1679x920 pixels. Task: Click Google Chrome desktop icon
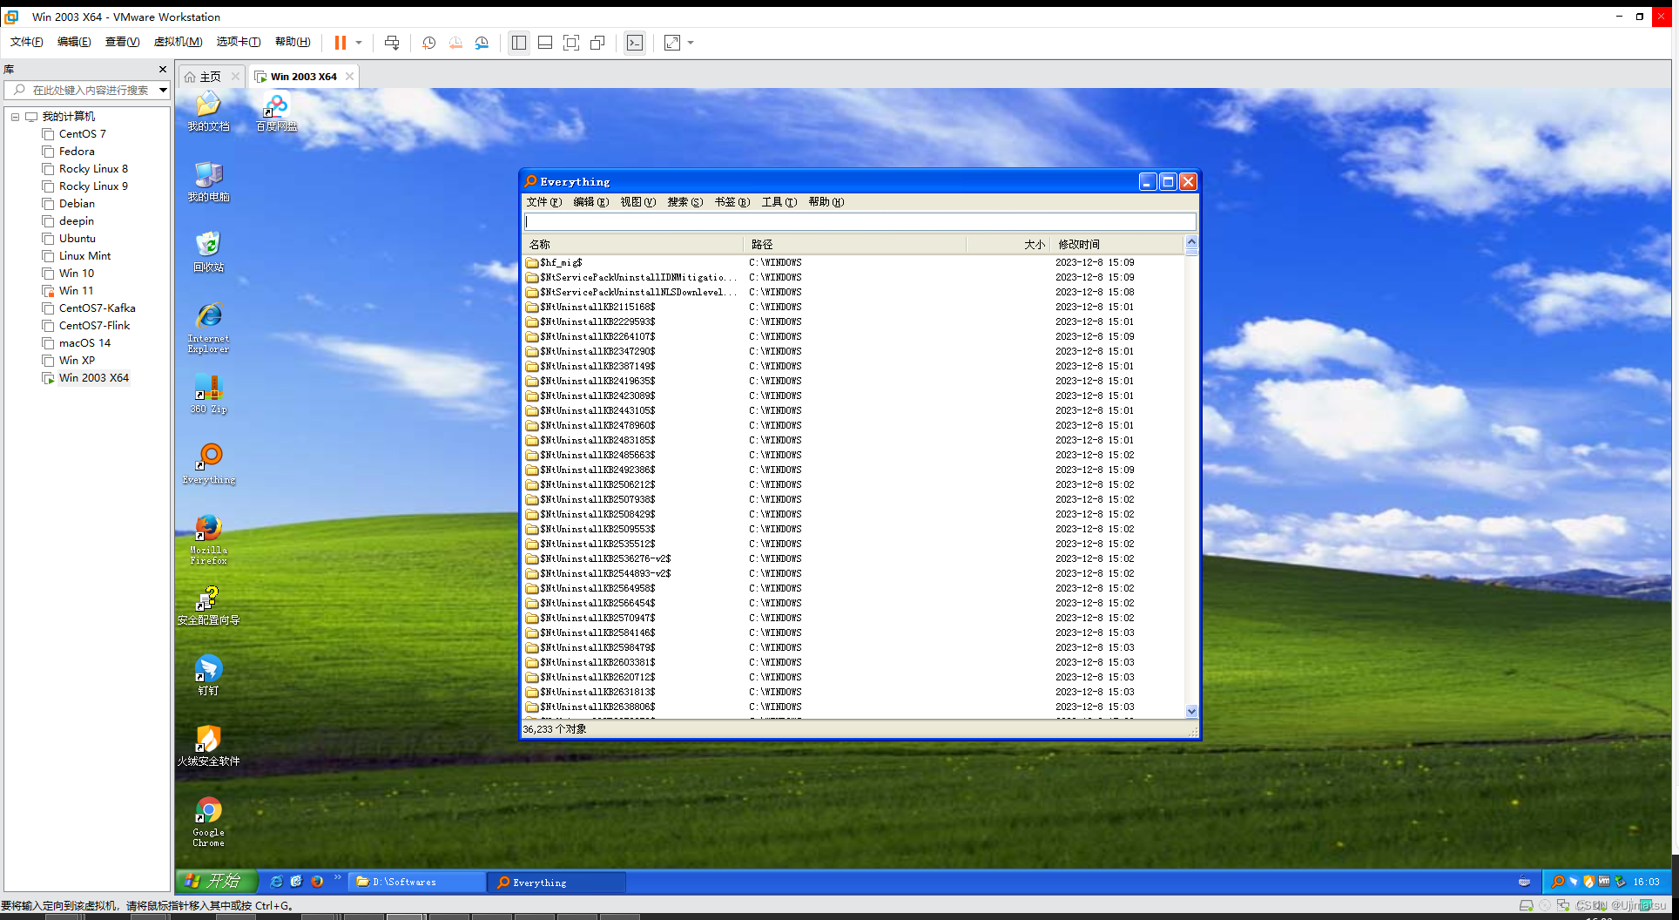coord(208,822)
